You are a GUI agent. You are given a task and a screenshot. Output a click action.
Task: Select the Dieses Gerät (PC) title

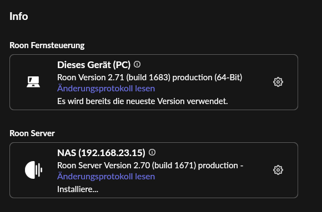click(94, 65)
